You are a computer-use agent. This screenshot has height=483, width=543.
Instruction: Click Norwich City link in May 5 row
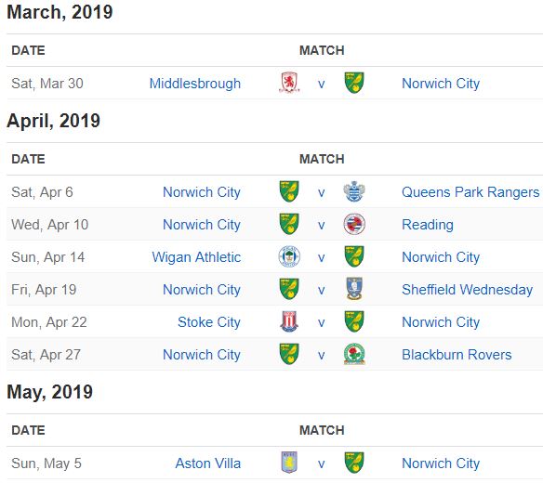[441, 463]
